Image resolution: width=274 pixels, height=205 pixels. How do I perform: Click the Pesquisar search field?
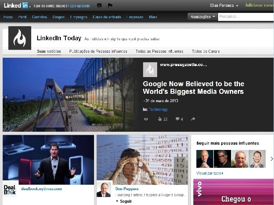[x=246, y=17]
